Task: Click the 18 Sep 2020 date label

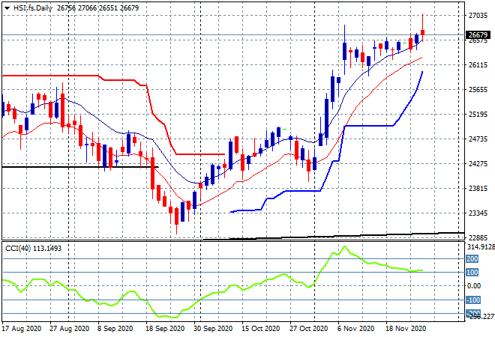Action: click(x=165, y=329)
